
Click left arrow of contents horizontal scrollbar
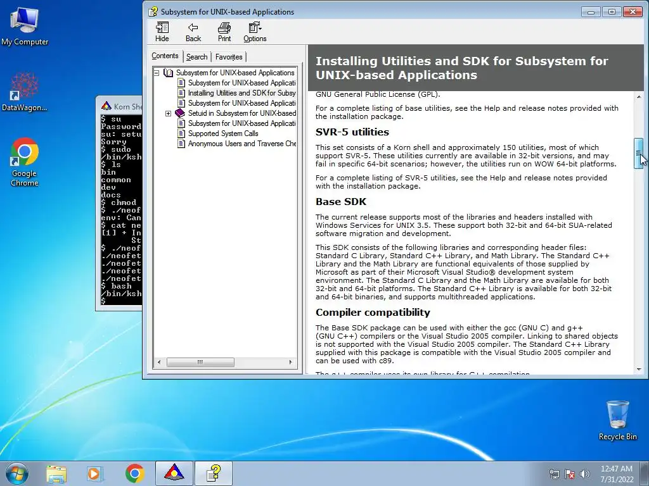pyautogui.click(x=159, y=362)
